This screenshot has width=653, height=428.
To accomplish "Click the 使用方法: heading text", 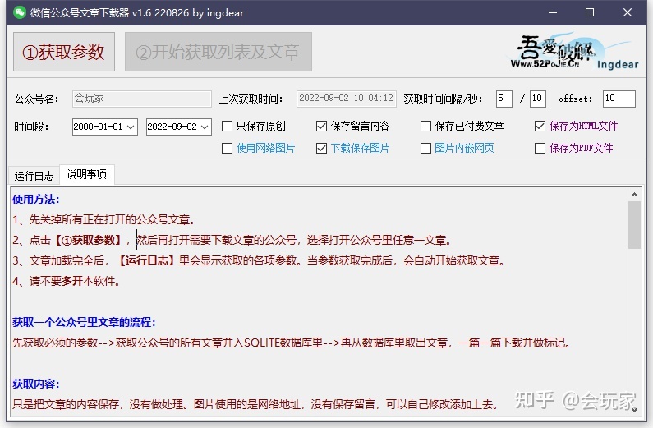I will point(36,200).
